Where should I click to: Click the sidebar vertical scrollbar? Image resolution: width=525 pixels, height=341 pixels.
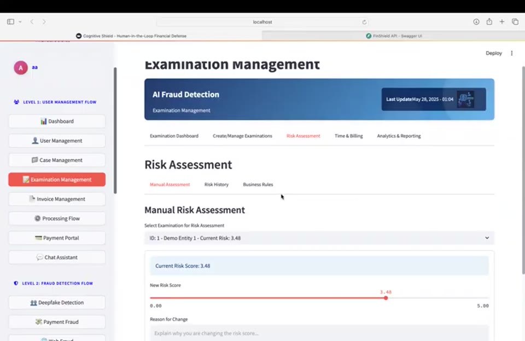(115, 131)
